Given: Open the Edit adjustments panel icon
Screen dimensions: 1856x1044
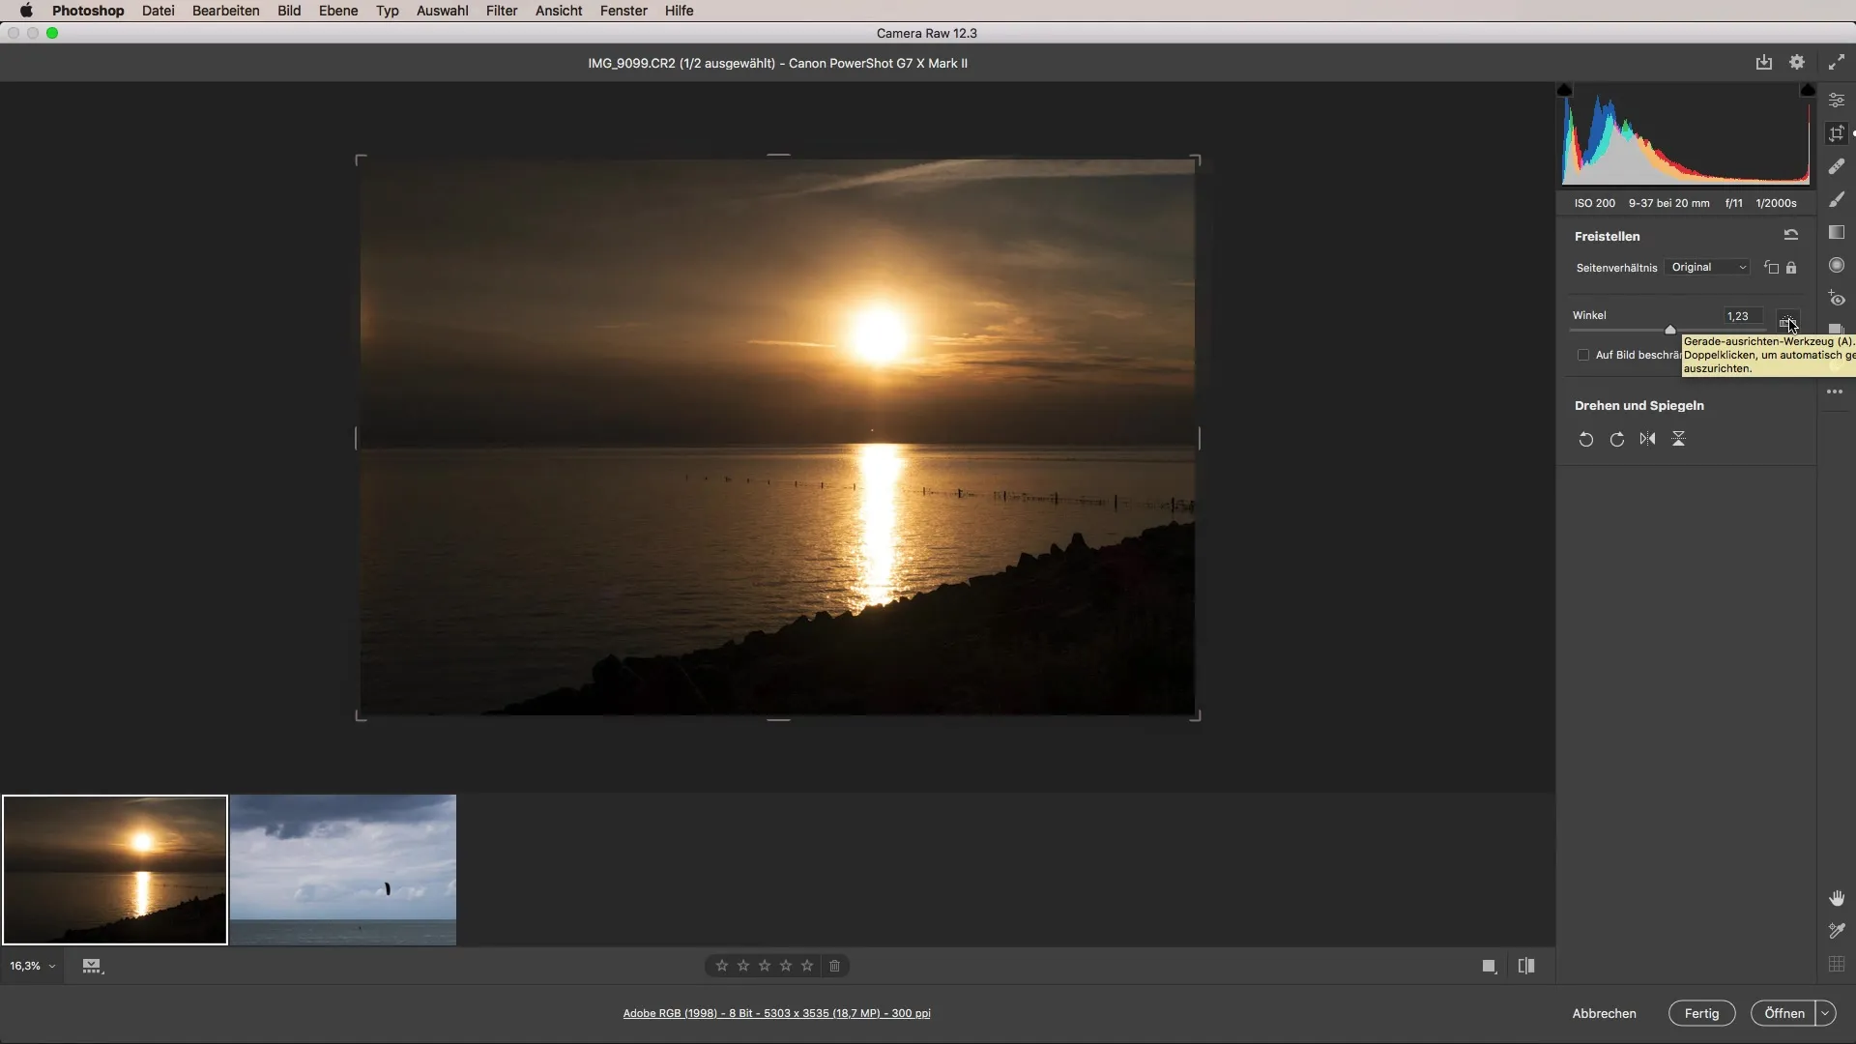Looking at the screenshot, I should point(1836,101).
